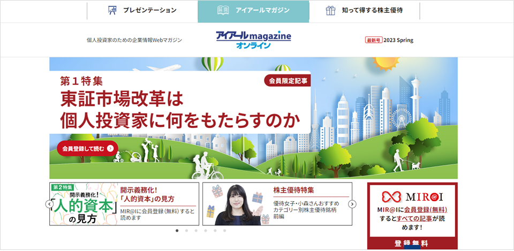The image size is (514, 251).
Task: Click the 2023 Spring issue text
Action: (x=398, y=40)
